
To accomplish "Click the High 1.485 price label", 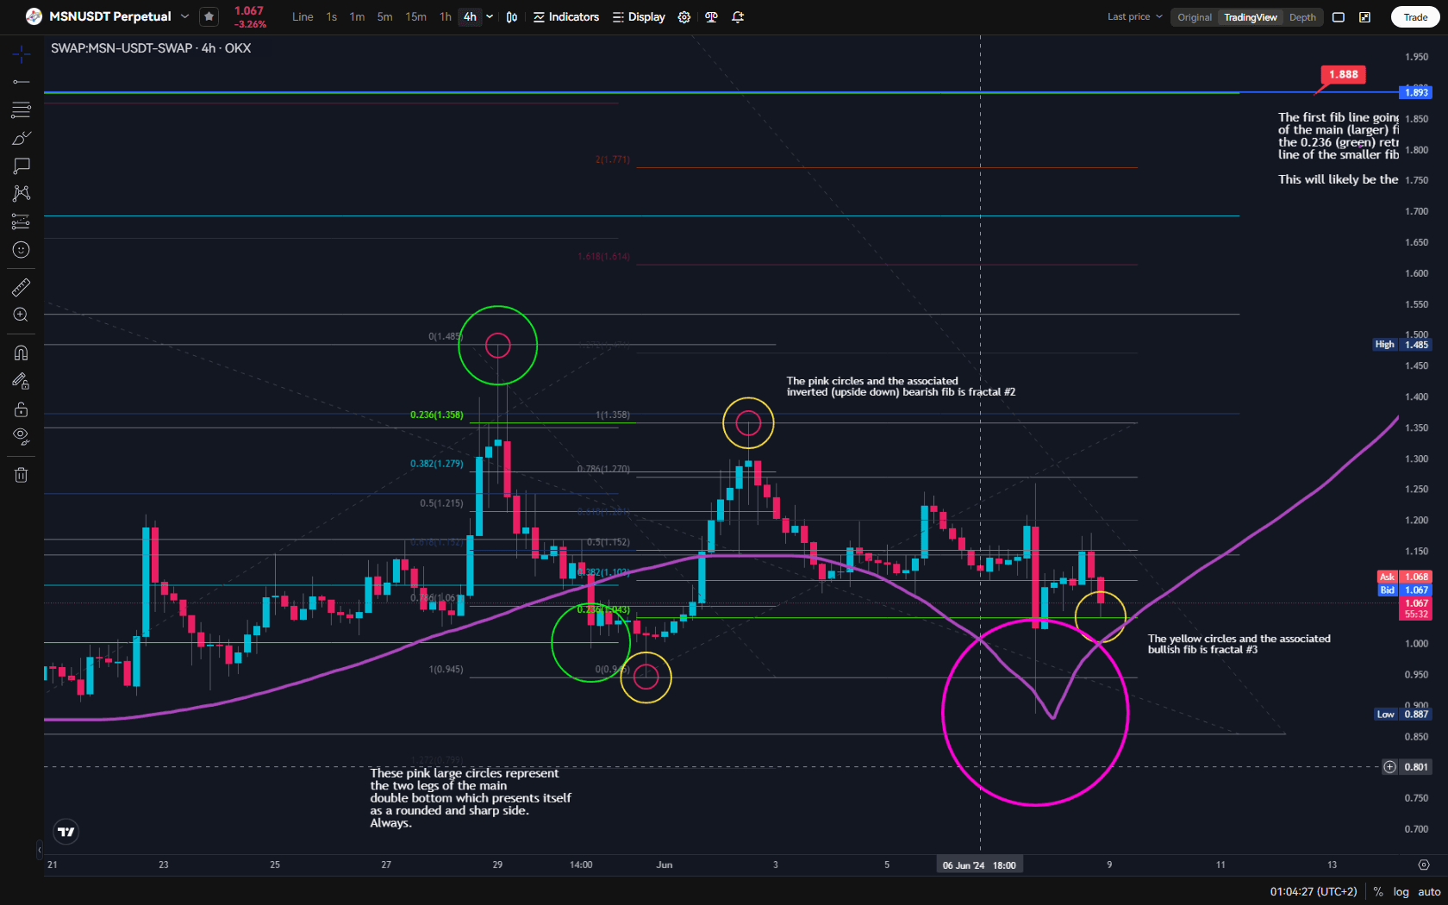I will (1401, 345).
